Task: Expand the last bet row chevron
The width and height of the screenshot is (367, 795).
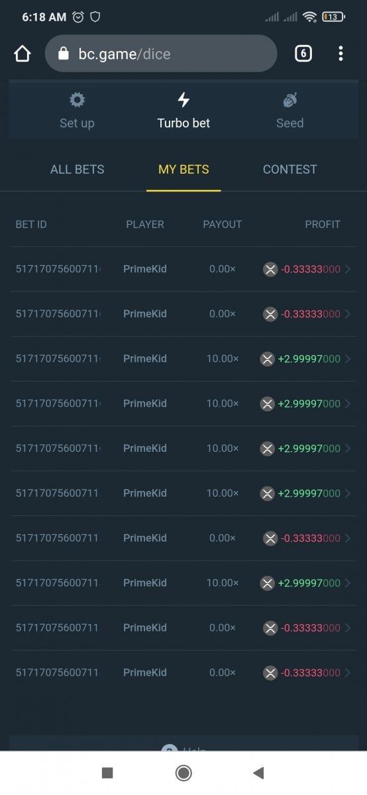Action: pos(348,673)
